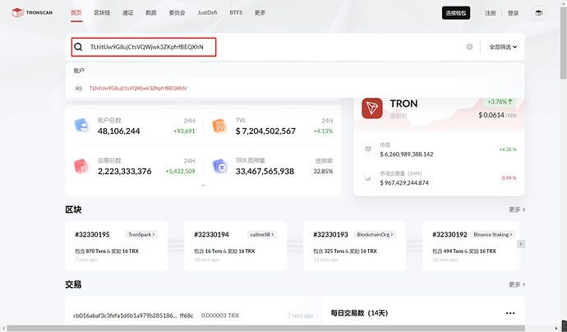Open the TRONSCAN logo home link
The image size is (567, 332).
point(32,12)
